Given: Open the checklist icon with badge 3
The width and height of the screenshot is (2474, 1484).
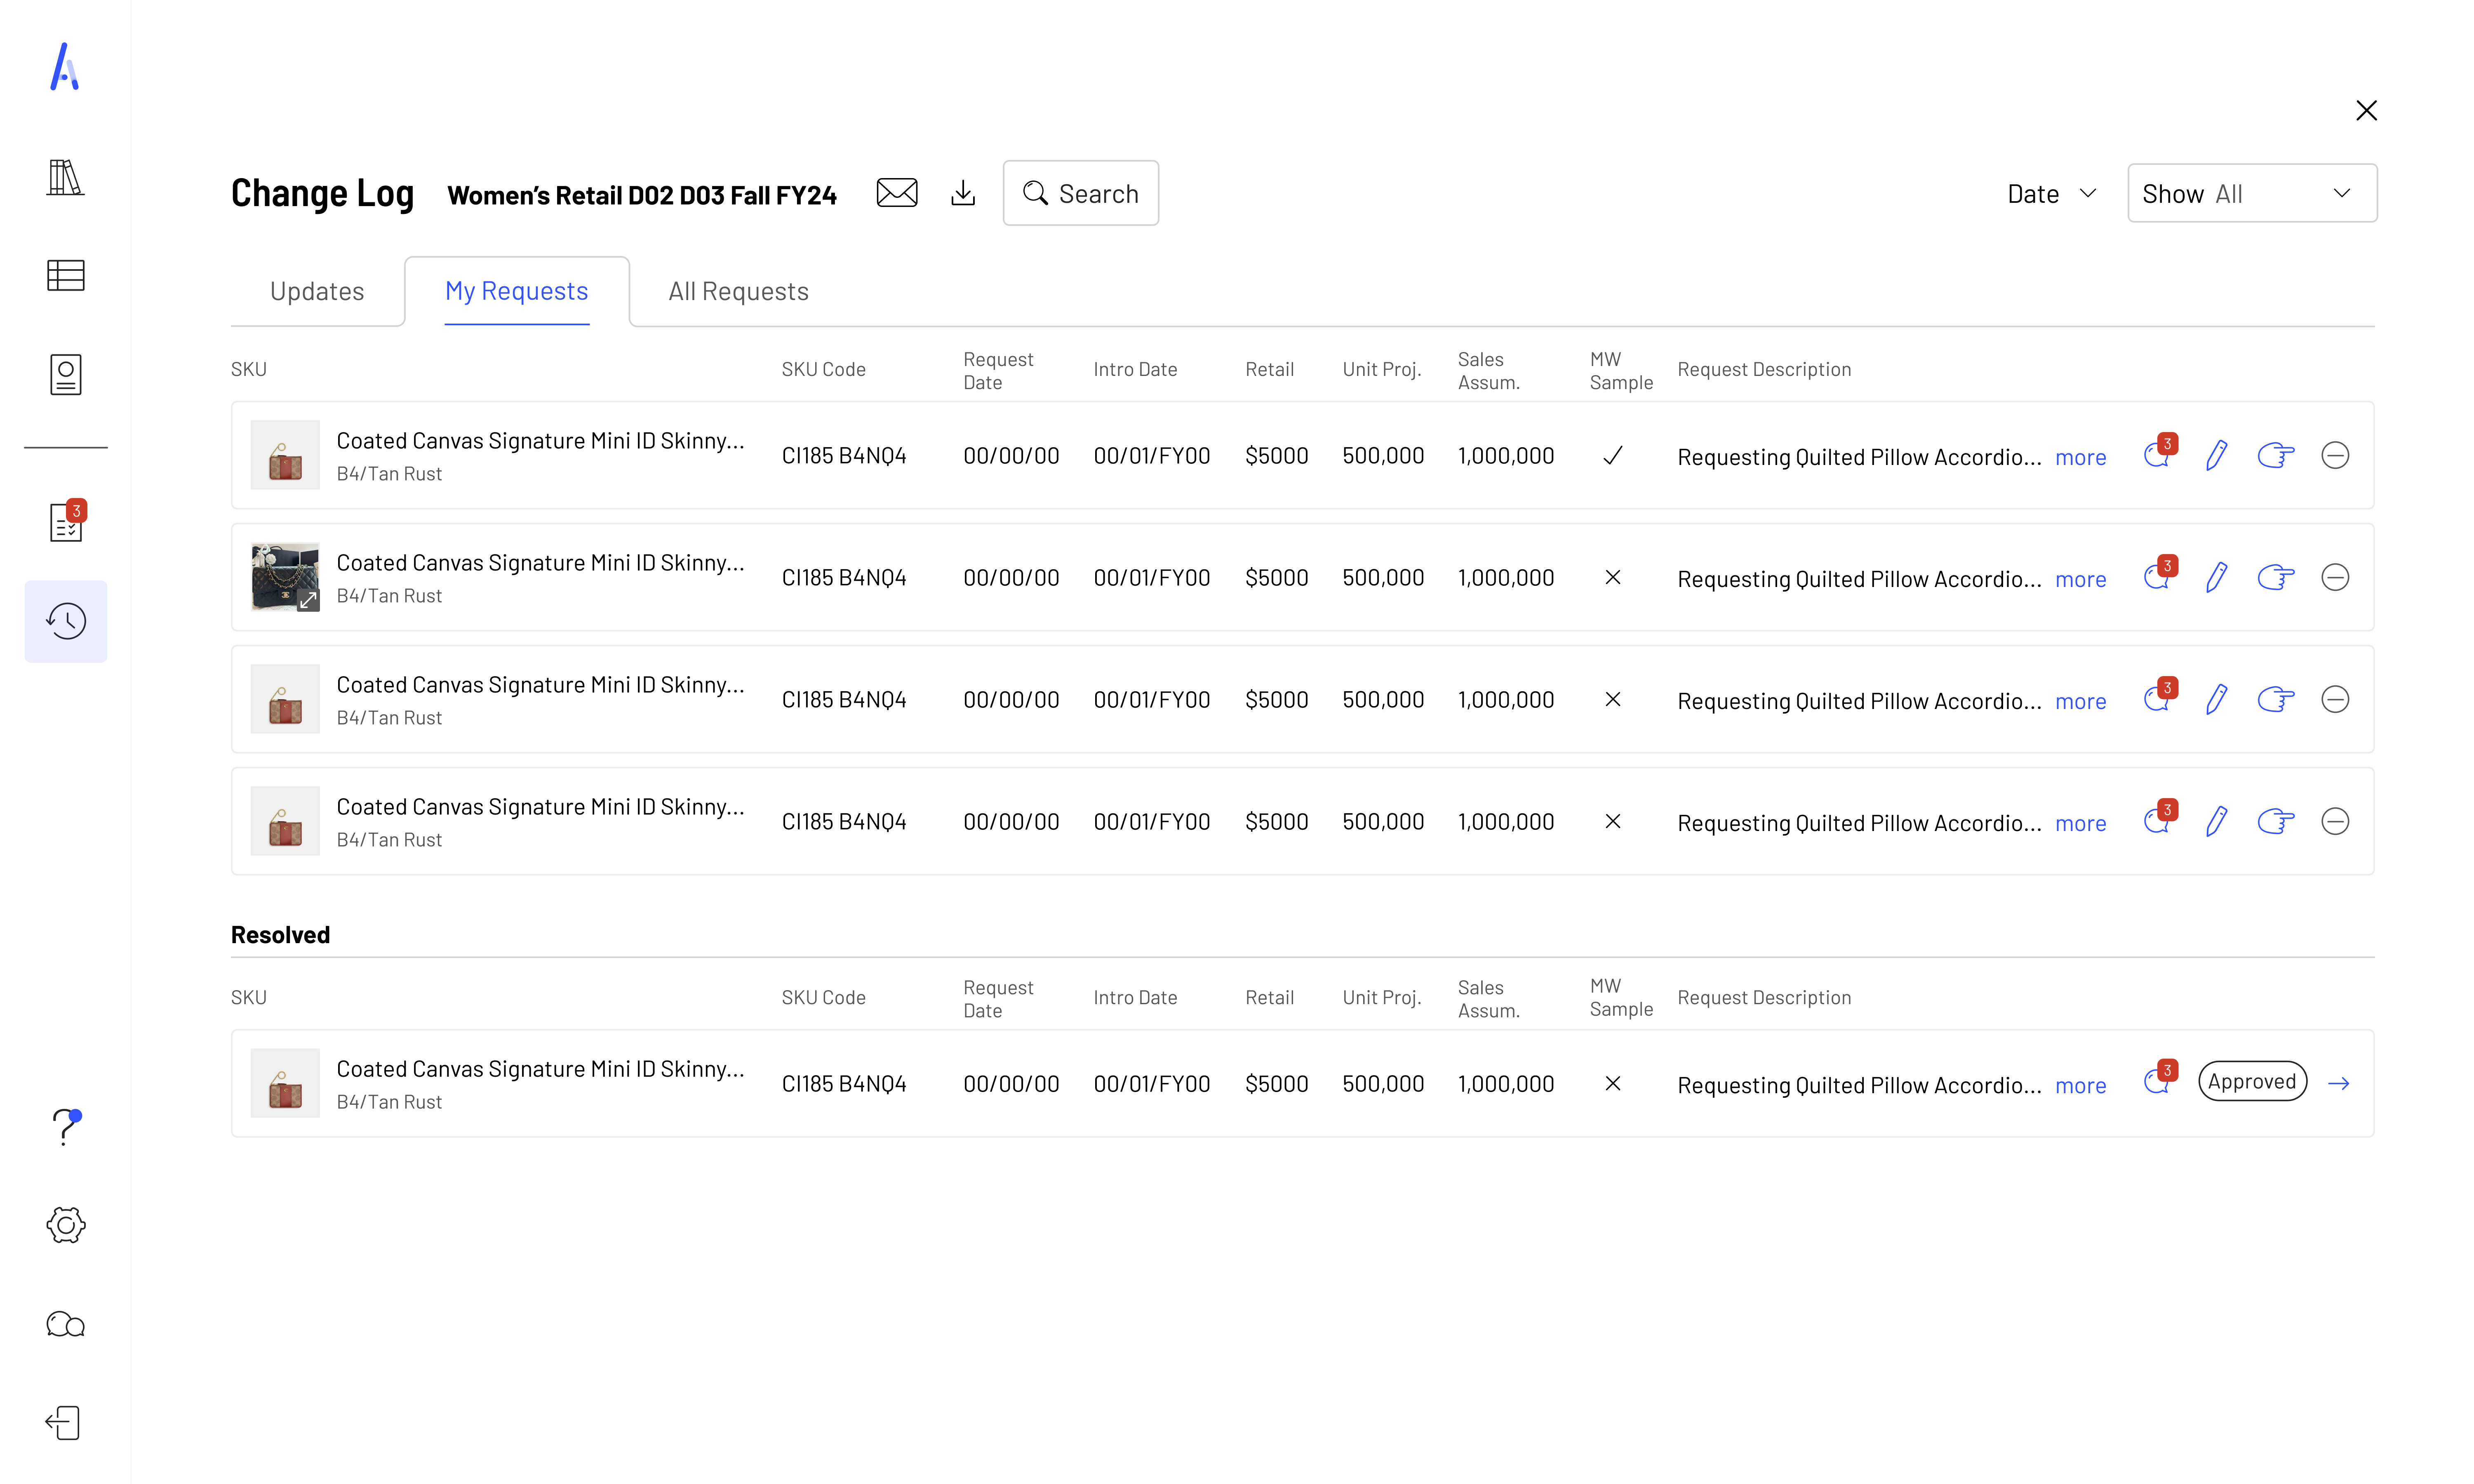Looking at the screenshot, I should coord(66,522).
